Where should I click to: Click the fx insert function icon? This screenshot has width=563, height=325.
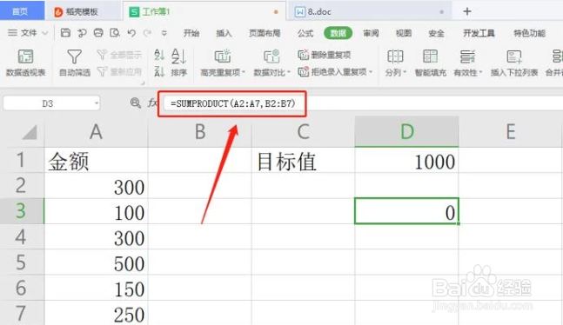click(152, 103)
